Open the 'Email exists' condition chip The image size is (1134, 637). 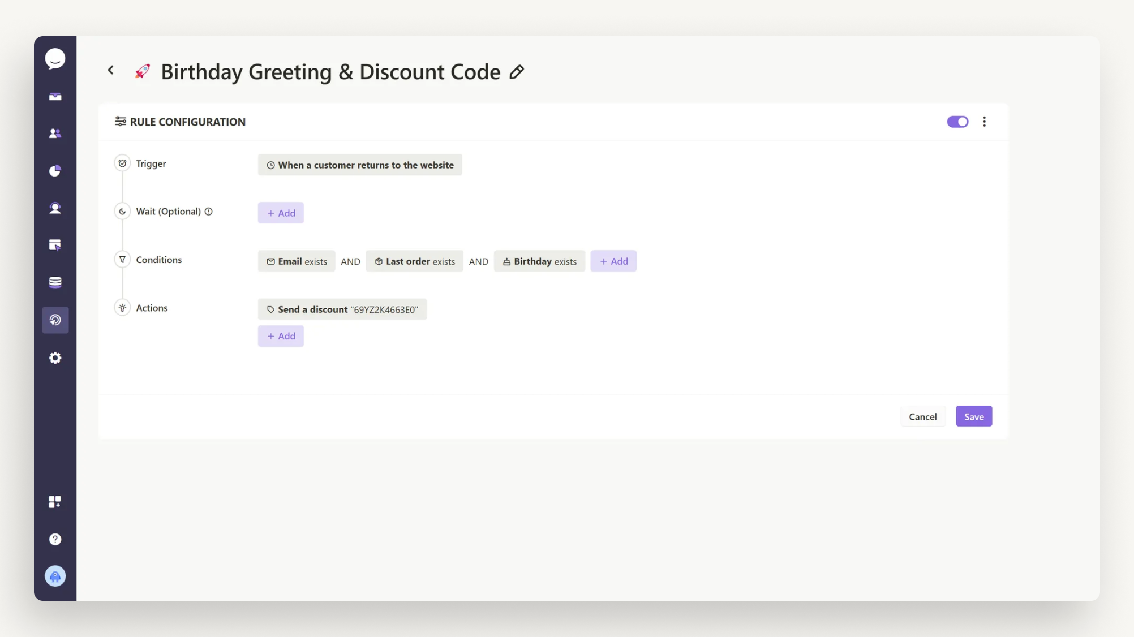pos(297,261)
